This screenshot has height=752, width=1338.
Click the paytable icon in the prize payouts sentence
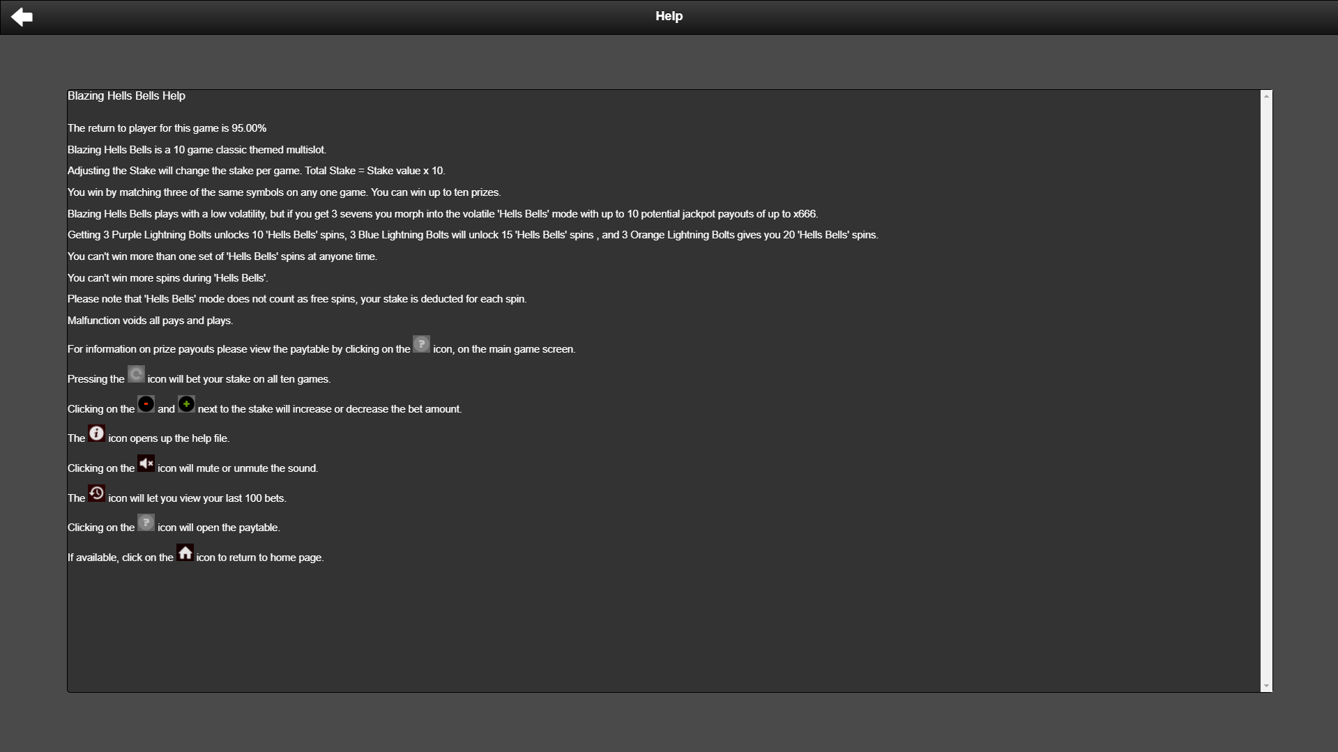(421, 344)
